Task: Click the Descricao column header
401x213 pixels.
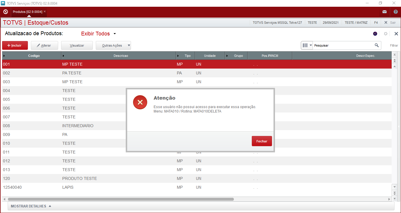Action: [119, 56]
